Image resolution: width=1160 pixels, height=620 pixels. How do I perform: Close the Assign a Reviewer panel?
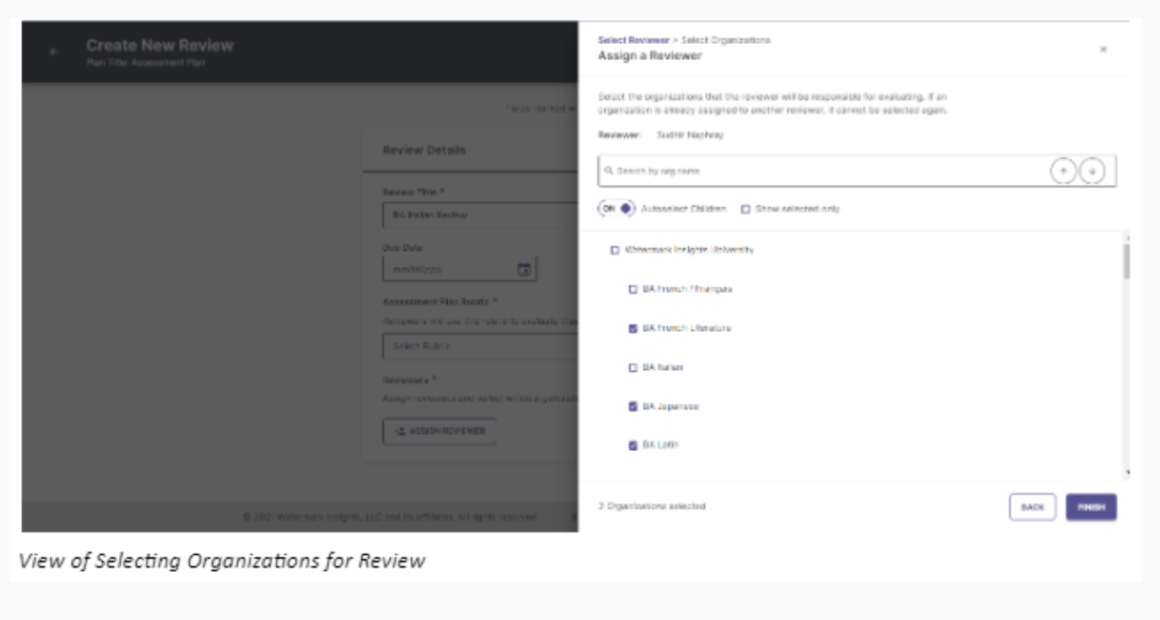(x=1103, y=49)
